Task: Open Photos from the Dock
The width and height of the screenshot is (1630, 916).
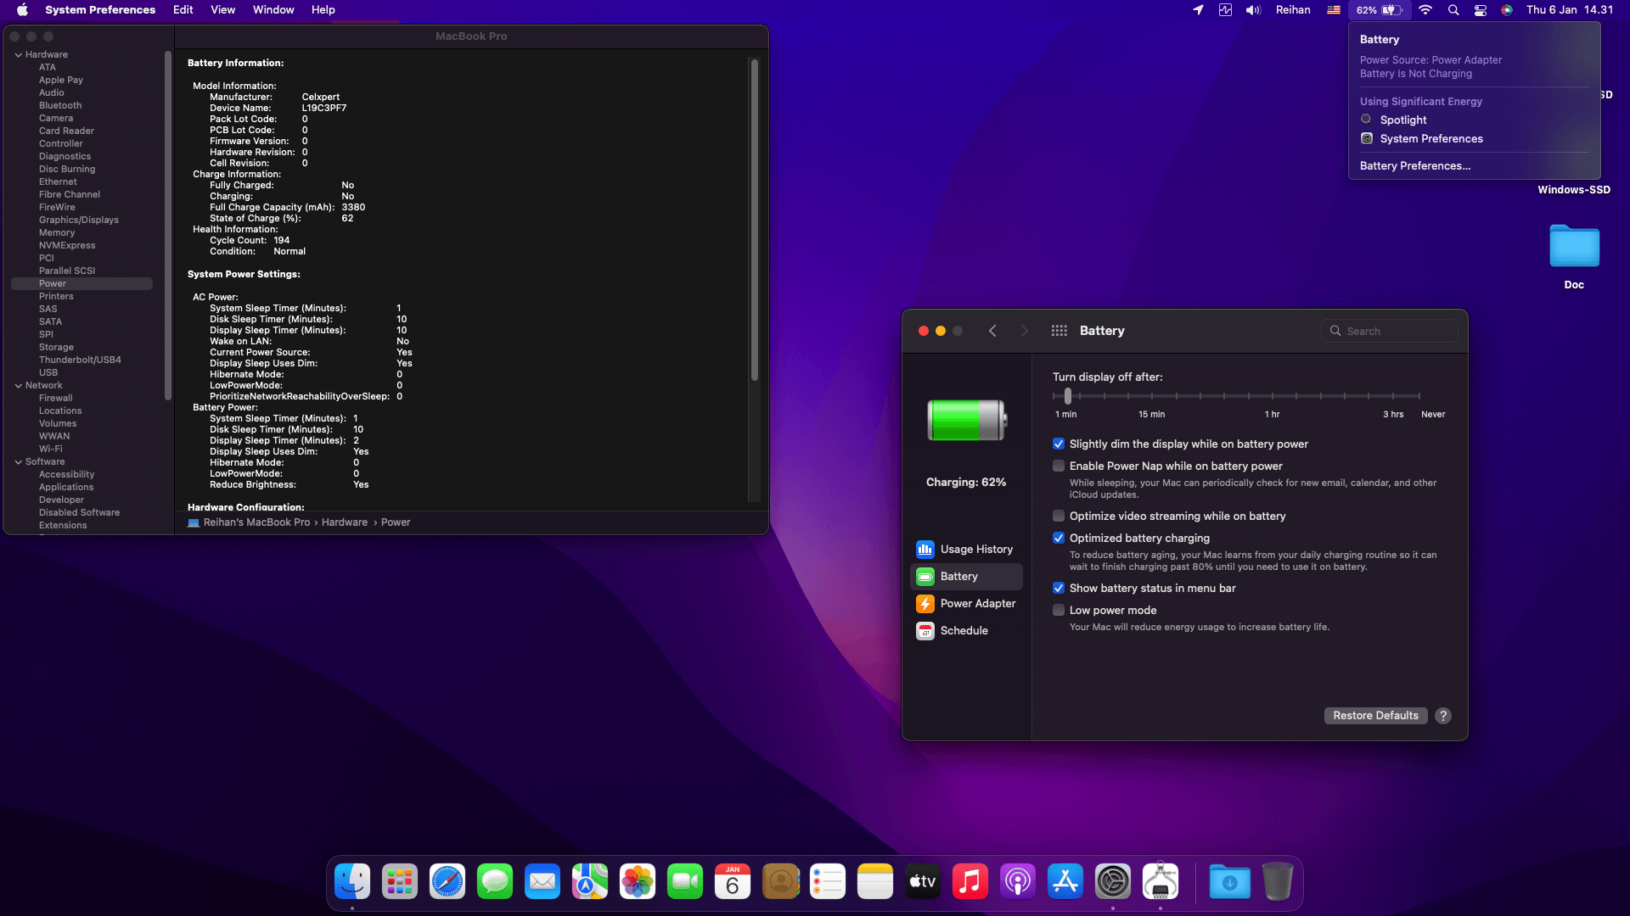Action: [x=638, y=882]
